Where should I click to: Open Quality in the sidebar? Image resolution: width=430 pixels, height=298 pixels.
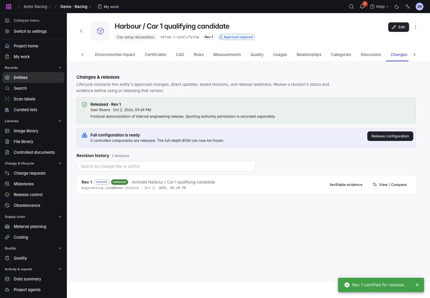point(33,258)
